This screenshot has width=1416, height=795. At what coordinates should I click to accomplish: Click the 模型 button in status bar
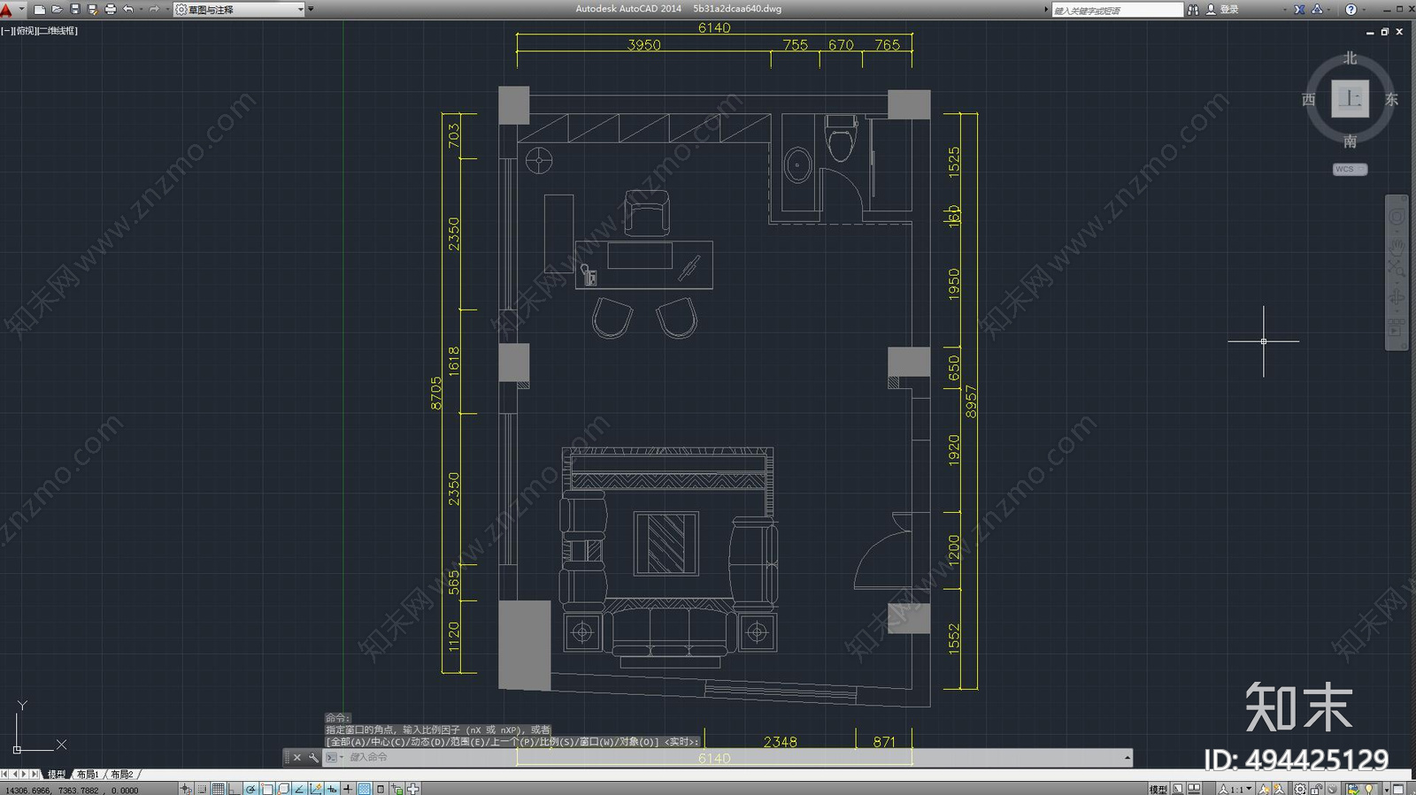(1158, 789)
